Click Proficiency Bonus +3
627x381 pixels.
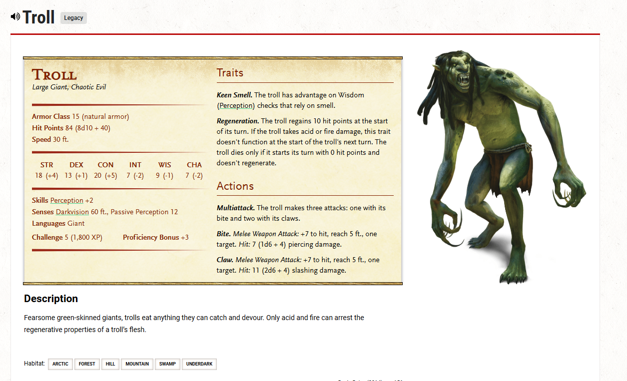click(x=156, y=237)
